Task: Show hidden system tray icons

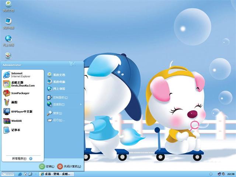Action: [211, 174]
